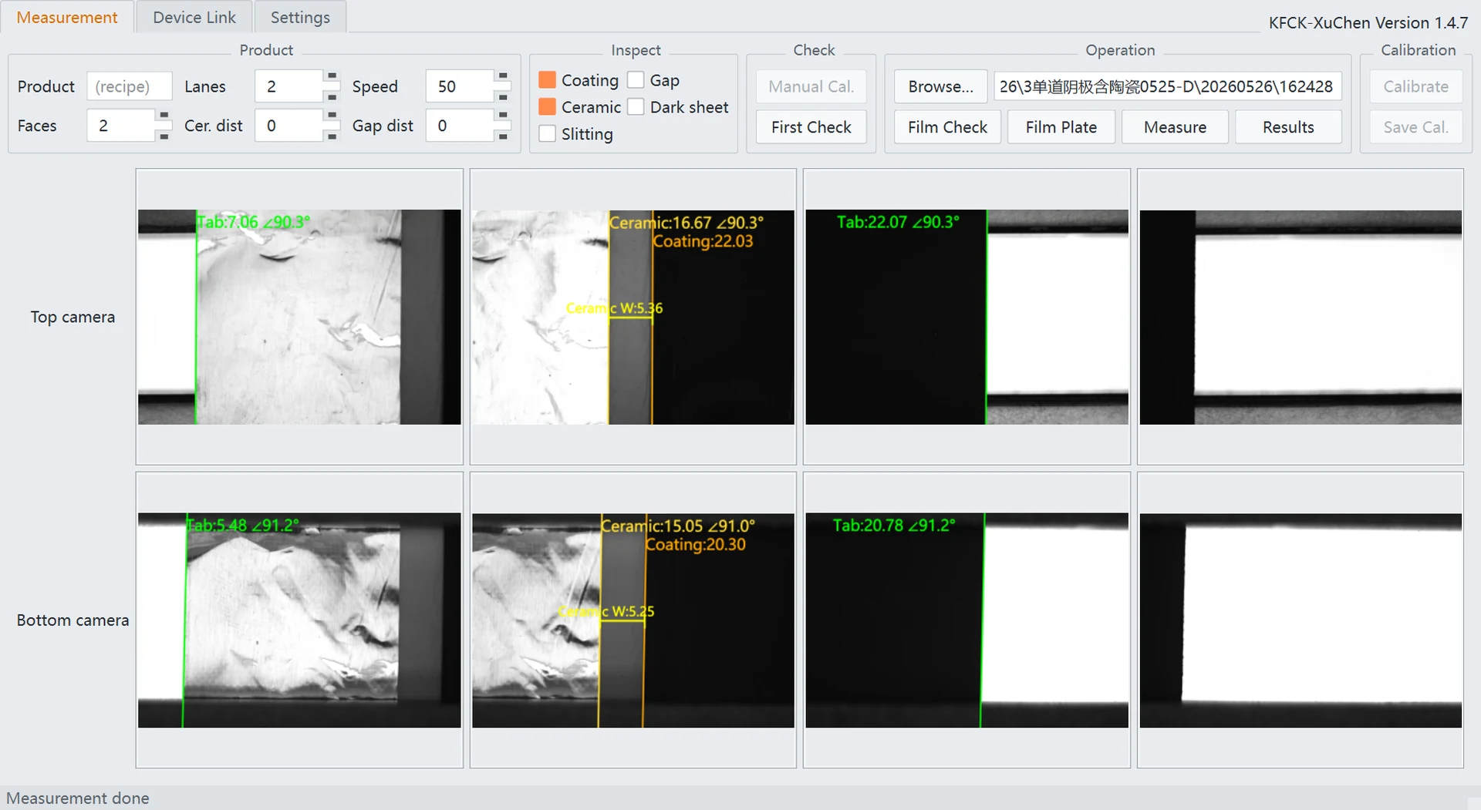The height and width of the screenshot is (810, 1481).
Task: Click the Speed number field
Action: [x=460, y=86]
